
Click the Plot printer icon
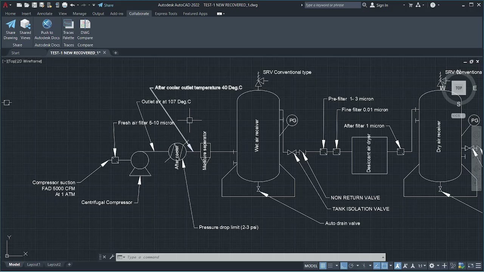65,5
